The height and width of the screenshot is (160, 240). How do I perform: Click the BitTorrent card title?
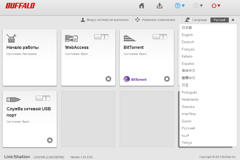tap(133, 47)
